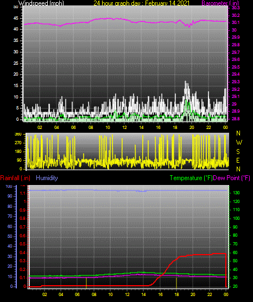Click temperature axis value 40
The width and height of the screenshot is (253, 302).
coord(235,269)
